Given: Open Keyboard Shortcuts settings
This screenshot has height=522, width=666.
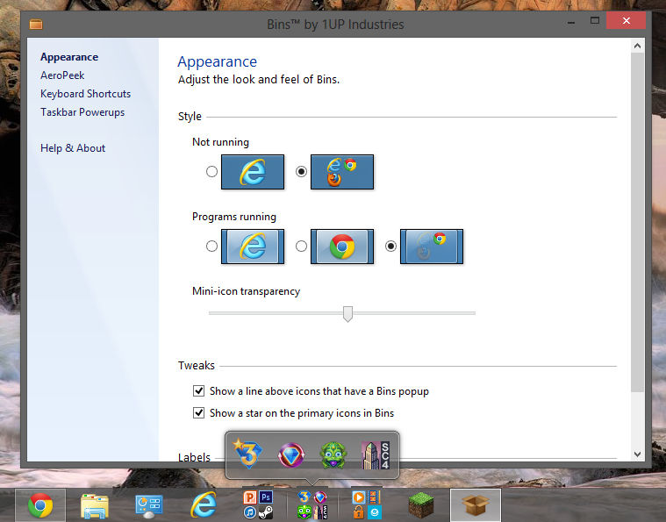Looking at the screenshot, I should click(x=85, y=94).
